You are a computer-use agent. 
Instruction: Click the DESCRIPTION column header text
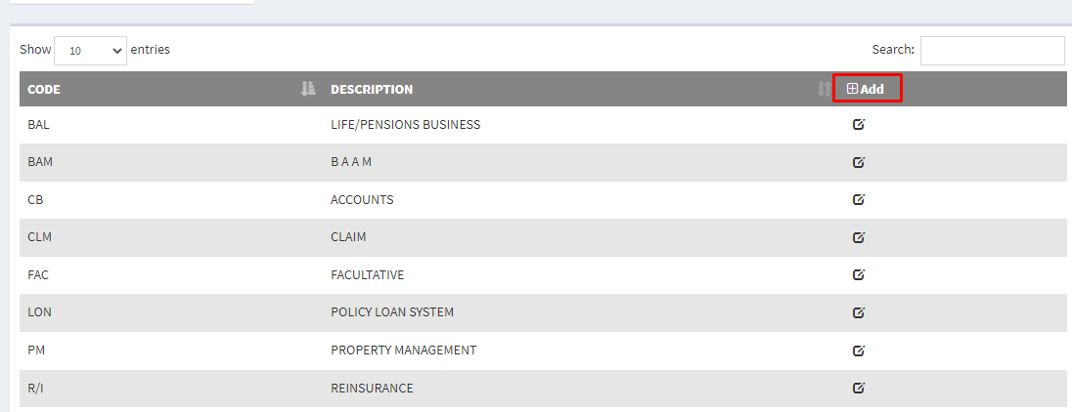pos(372,90)
